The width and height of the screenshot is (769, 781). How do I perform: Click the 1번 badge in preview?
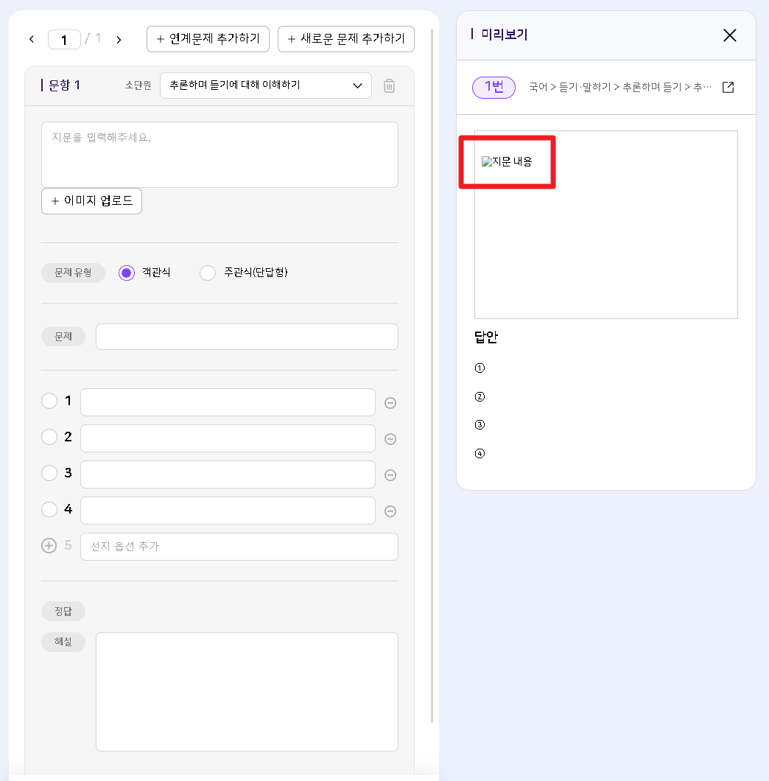pyautogui.click(x=494, y=88)
